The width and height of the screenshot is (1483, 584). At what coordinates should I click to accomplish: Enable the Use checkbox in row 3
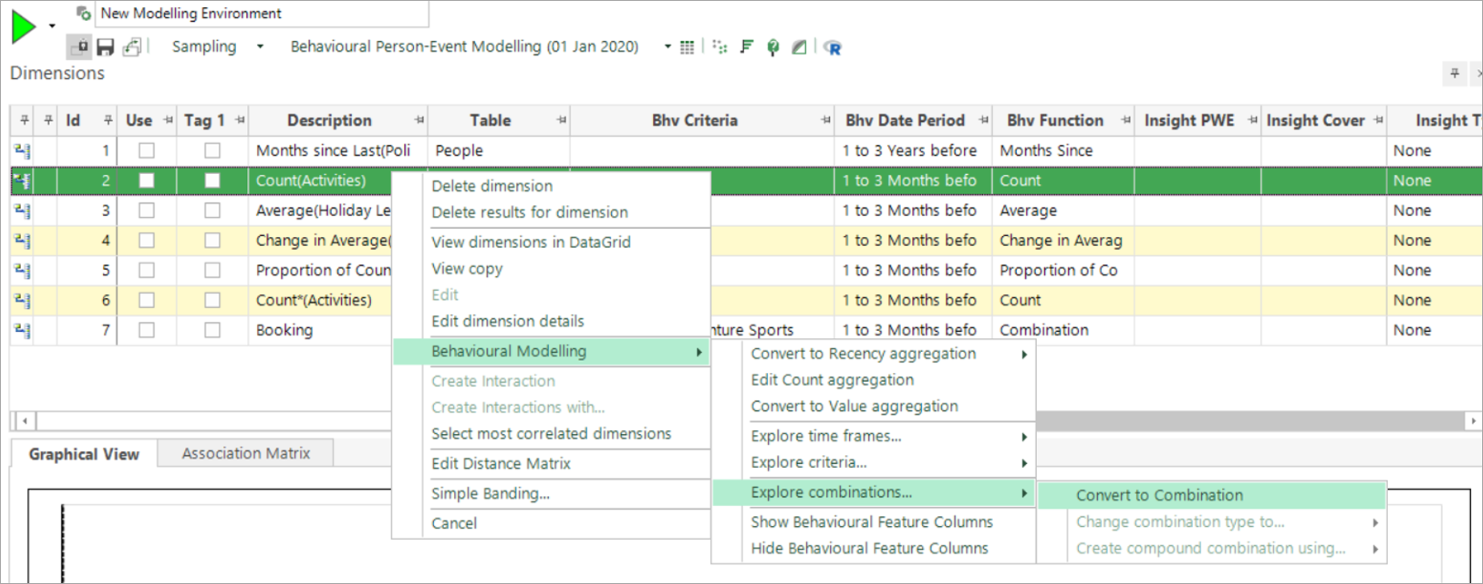click(x=147, y=210)
